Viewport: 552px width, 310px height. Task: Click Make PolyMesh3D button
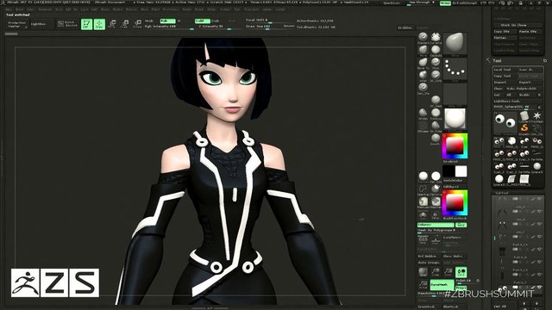tap(524, 89)
